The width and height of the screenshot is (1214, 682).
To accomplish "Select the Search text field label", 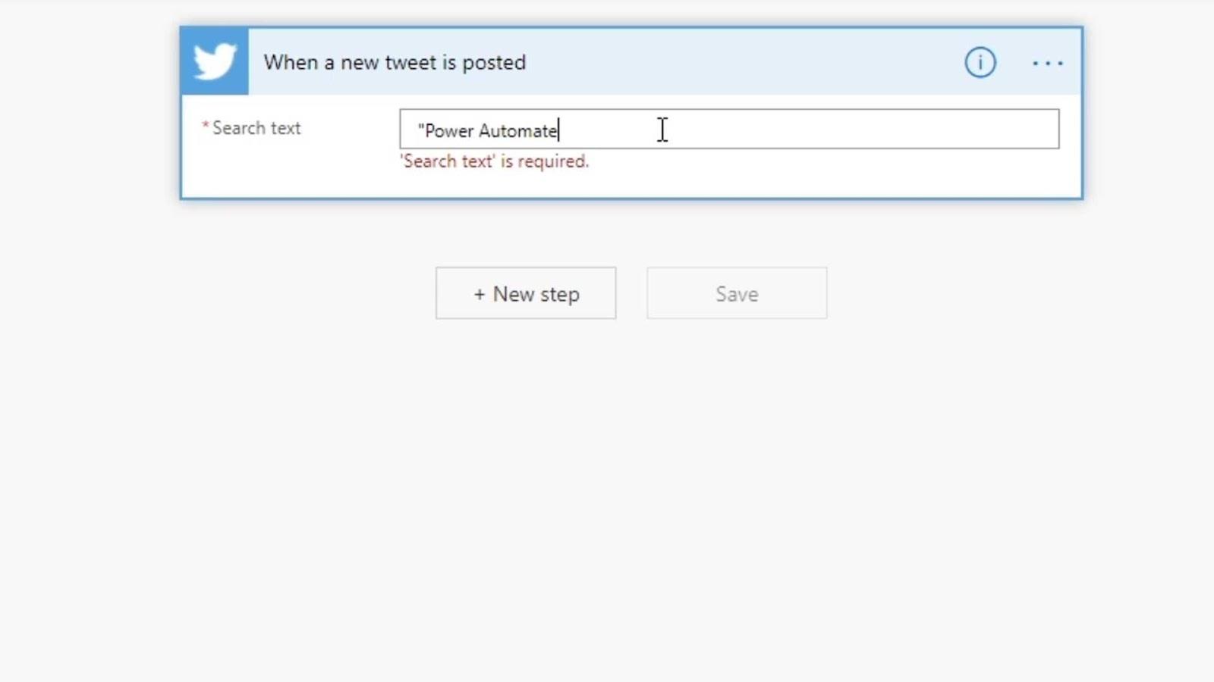I will pos(256,128).
